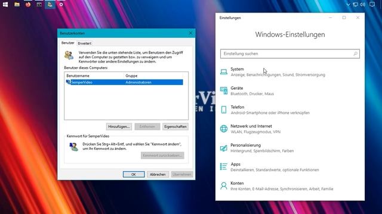Minimize the Einstellungen window

(330, 17)
